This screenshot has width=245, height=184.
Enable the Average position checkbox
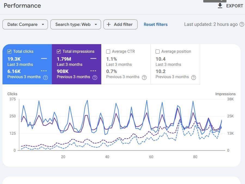(158, 51)
